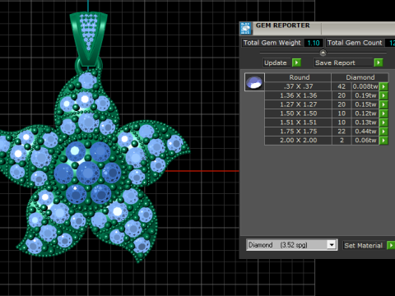
Task: Click the count 2 cell
Action: click(x=342, y=141)
